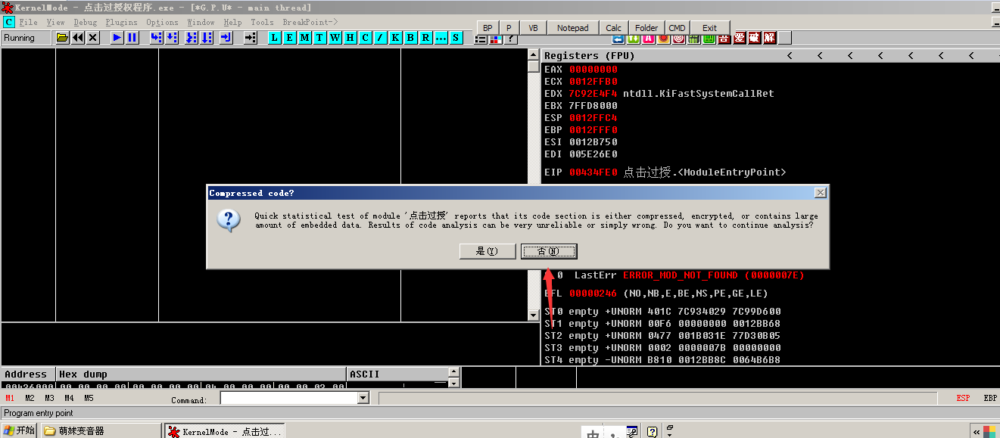Show Windows list (W button)

[335, 38]
